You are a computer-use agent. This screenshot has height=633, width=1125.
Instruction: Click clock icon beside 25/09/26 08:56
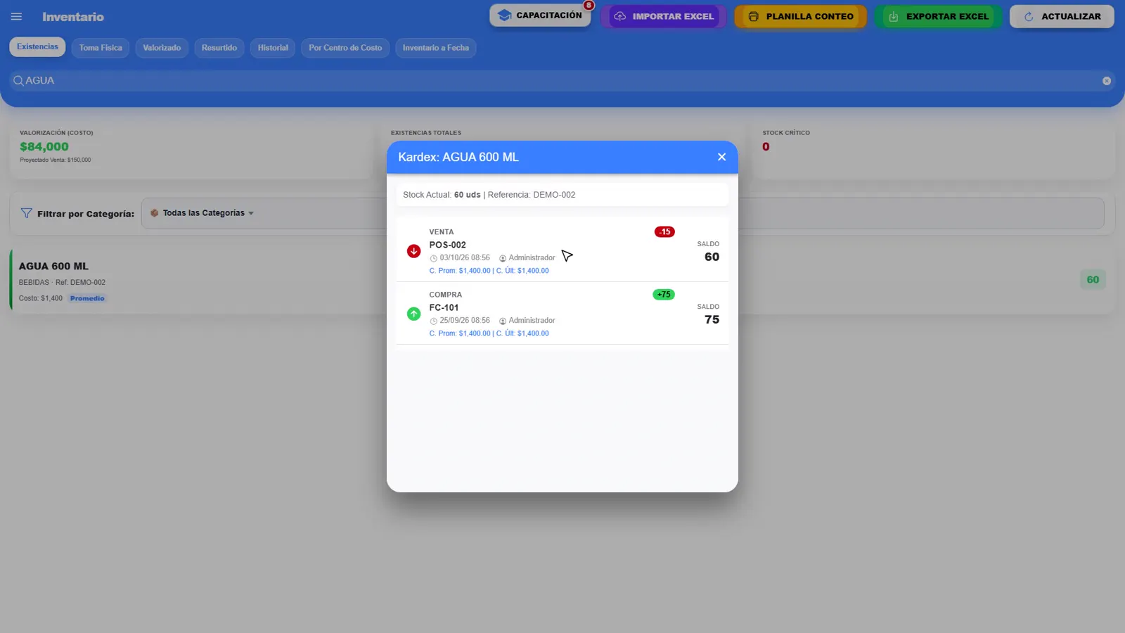(434, 321)
